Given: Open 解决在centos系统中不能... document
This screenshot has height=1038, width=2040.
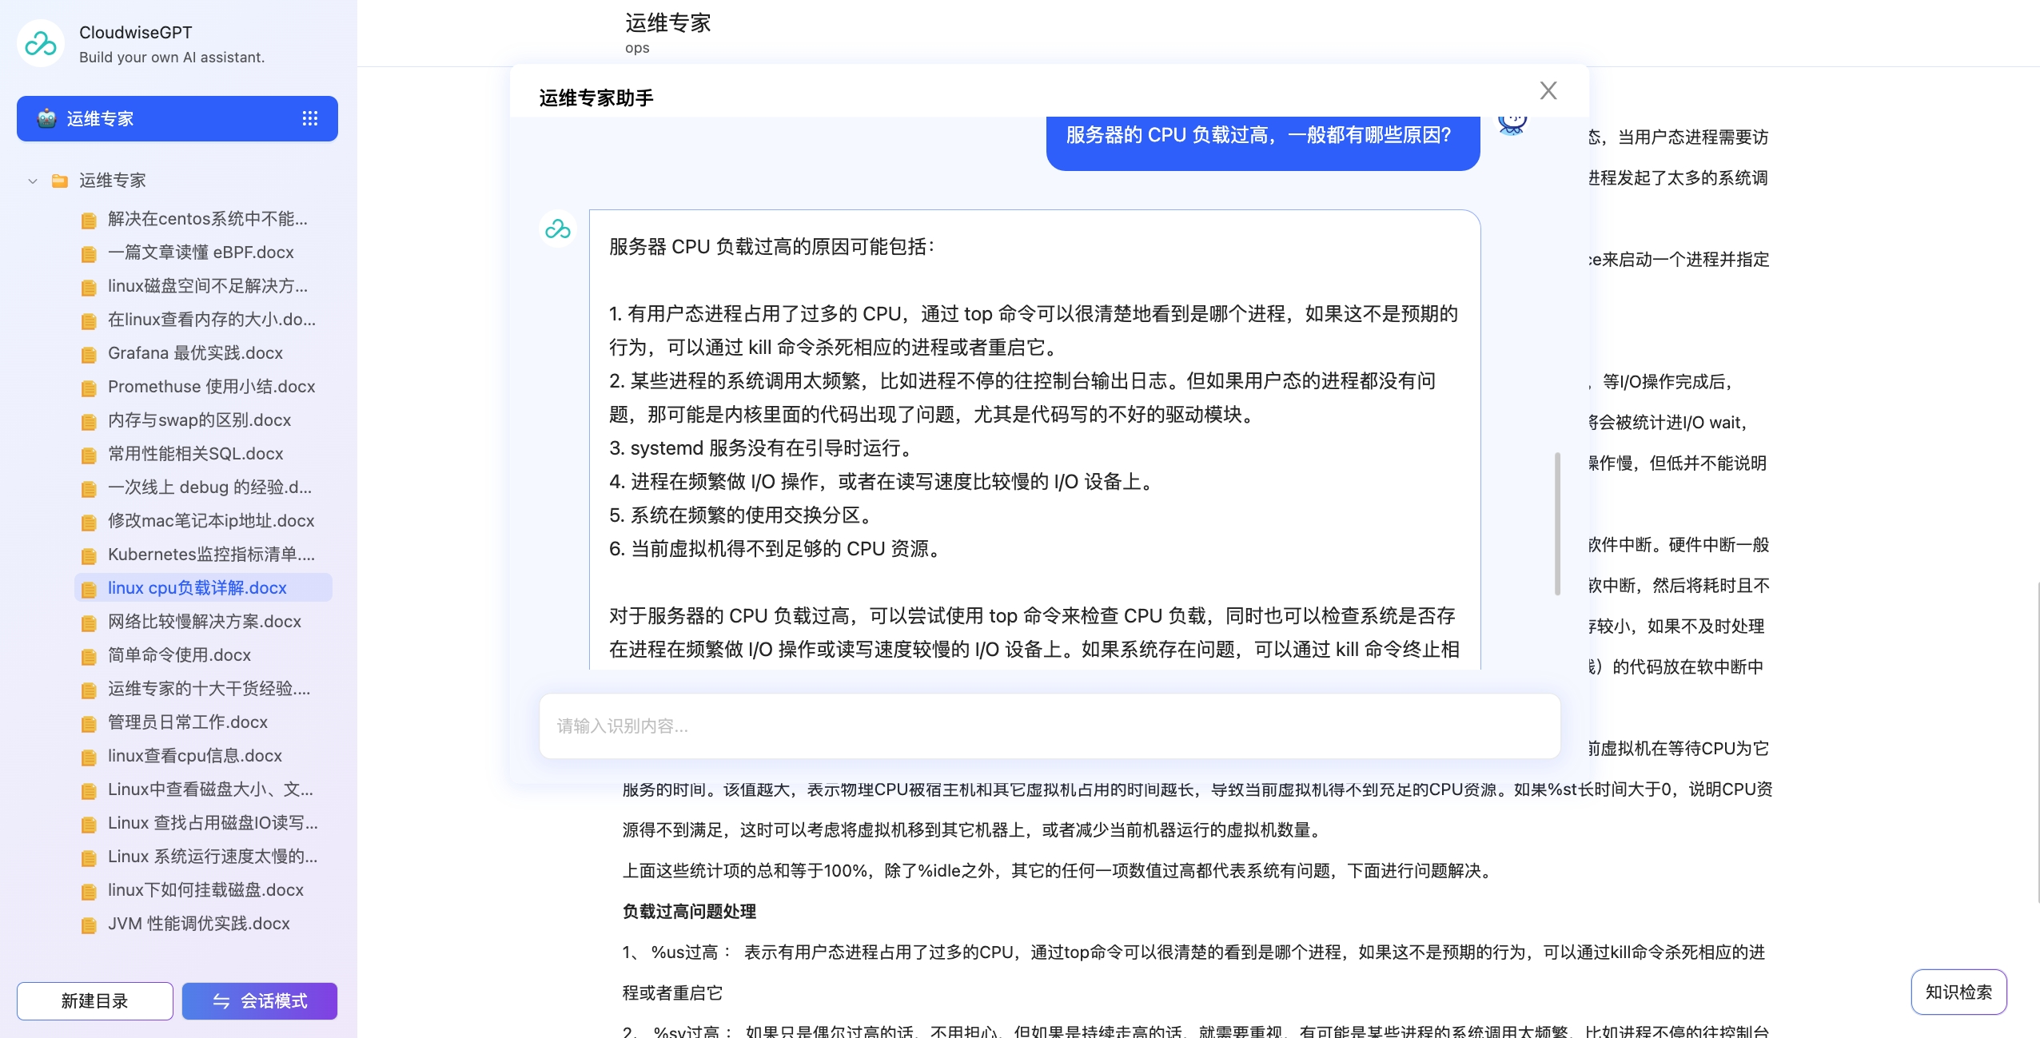Looking at the screenshot, I should tap(208, 219).
